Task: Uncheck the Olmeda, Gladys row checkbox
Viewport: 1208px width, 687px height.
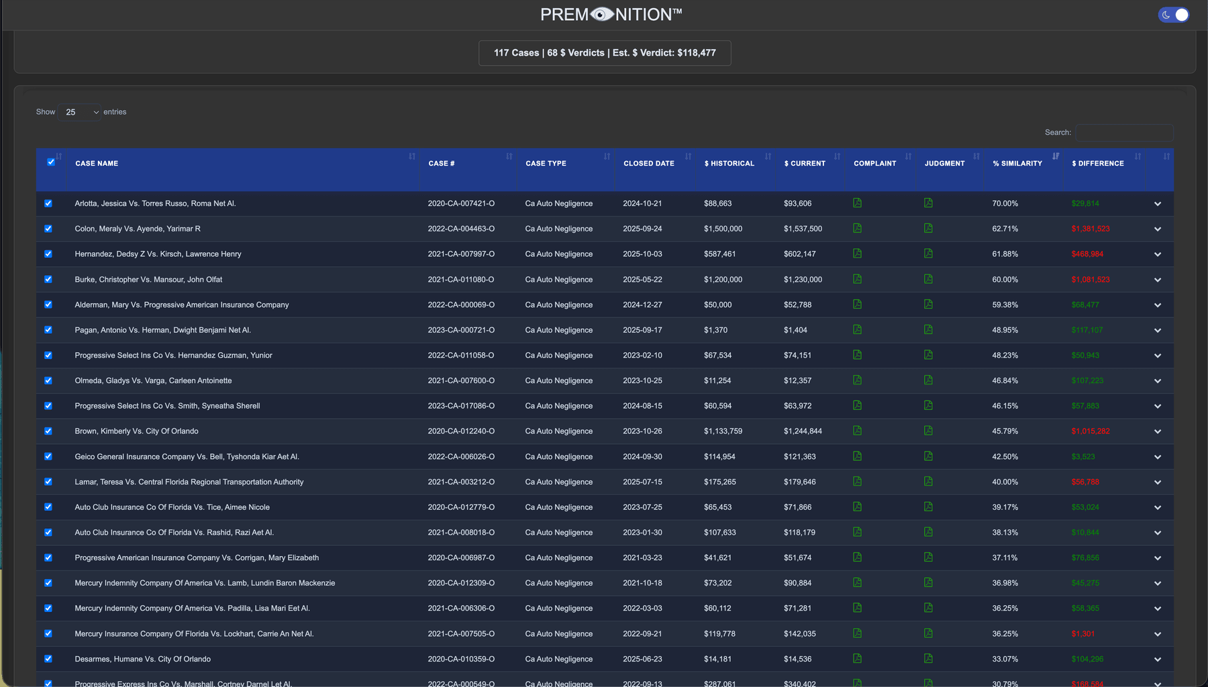Action: [x=48, y=380]
